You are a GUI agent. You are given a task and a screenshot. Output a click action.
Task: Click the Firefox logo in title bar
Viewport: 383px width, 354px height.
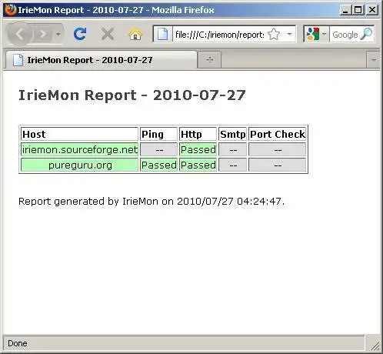click(x=10, y=10)
